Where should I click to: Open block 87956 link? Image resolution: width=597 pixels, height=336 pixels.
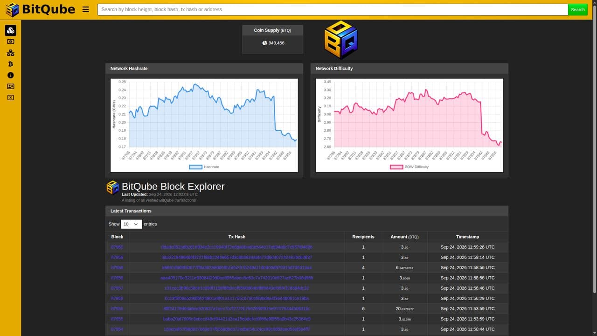click(x=117, y=298)
